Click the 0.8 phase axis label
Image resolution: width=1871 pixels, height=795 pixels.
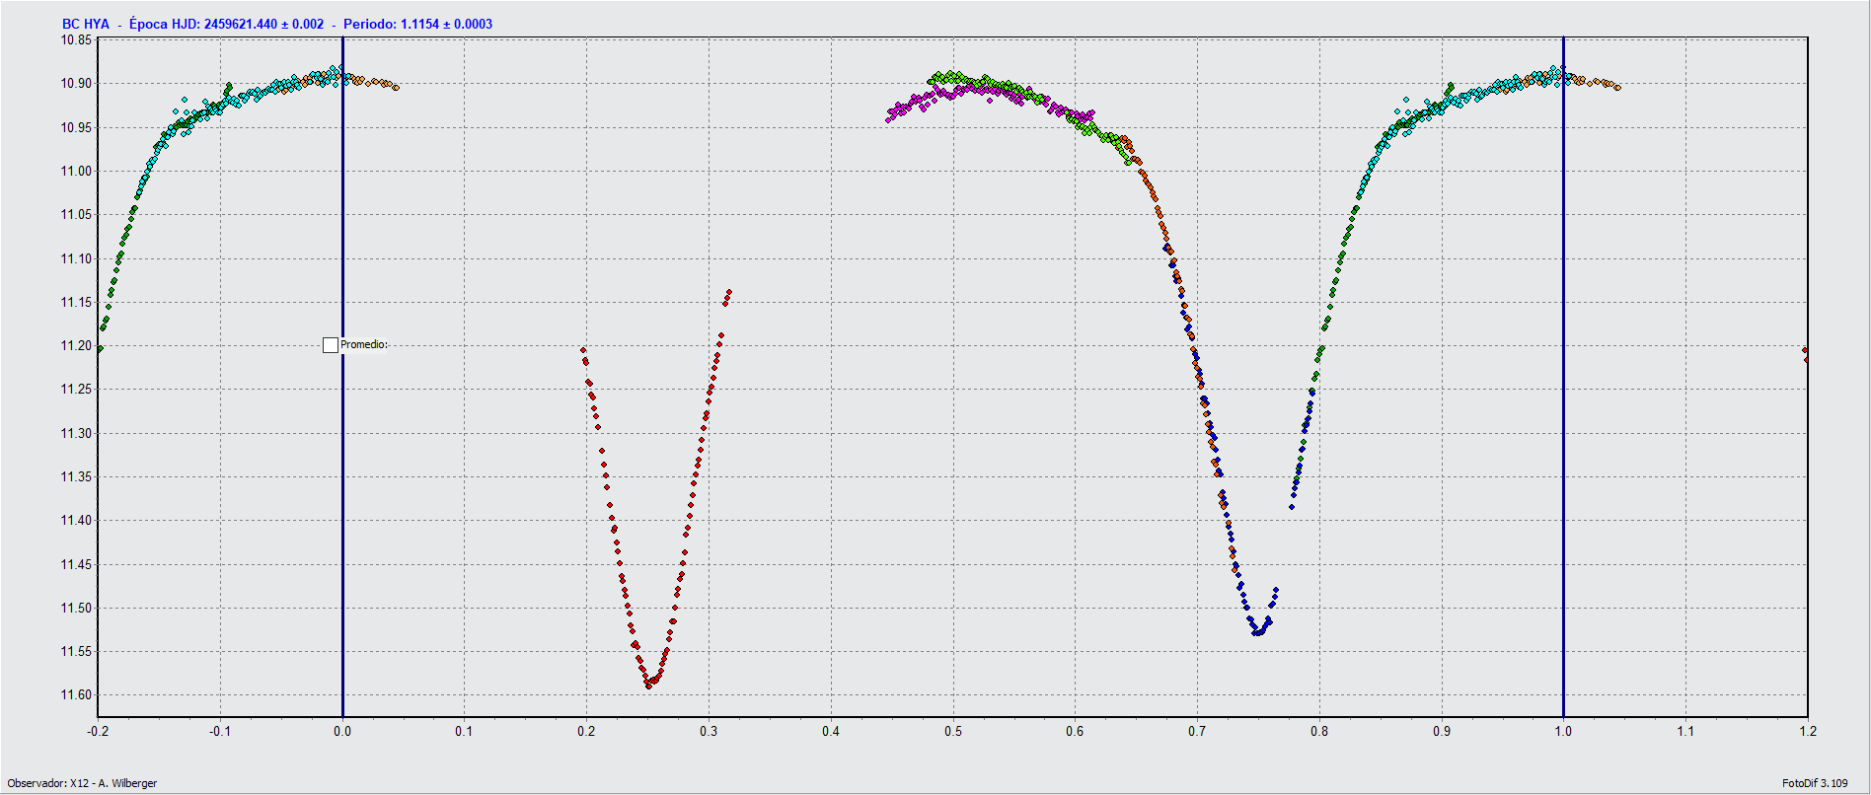point(1319,731)
